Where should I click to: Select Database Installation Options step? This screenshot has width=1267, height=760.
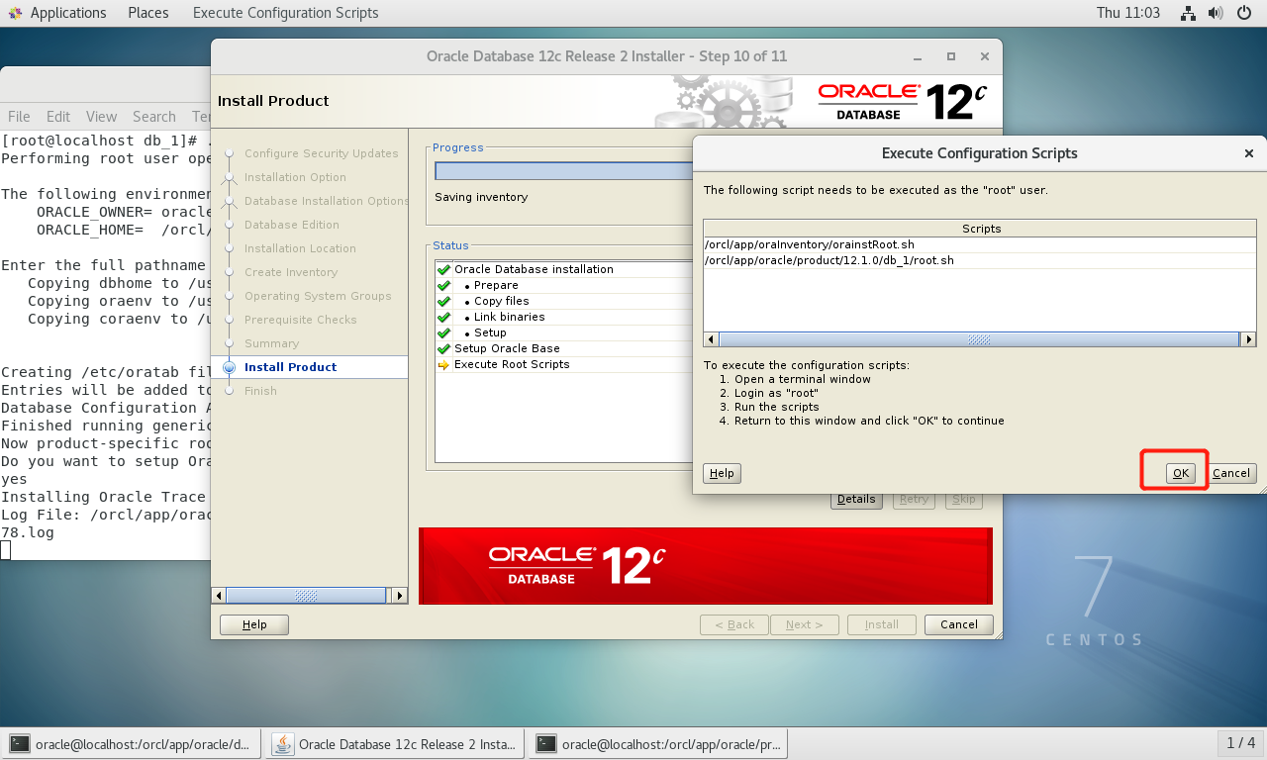326,201
